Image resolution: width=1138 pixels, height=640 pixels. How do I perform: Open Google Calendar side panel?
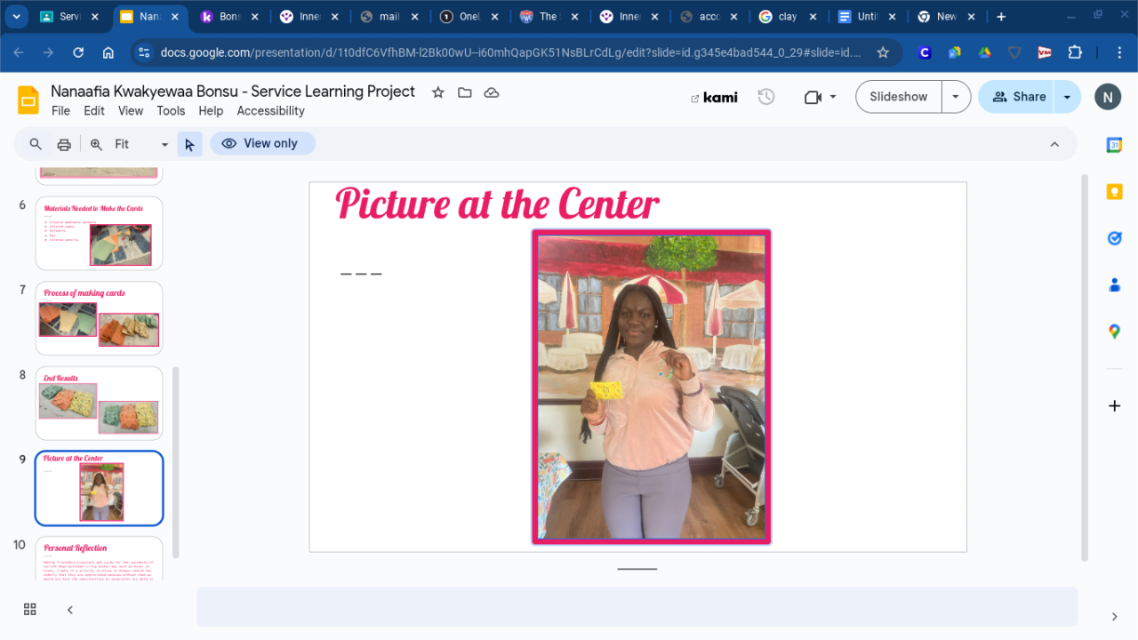(x=1114, y=145)
